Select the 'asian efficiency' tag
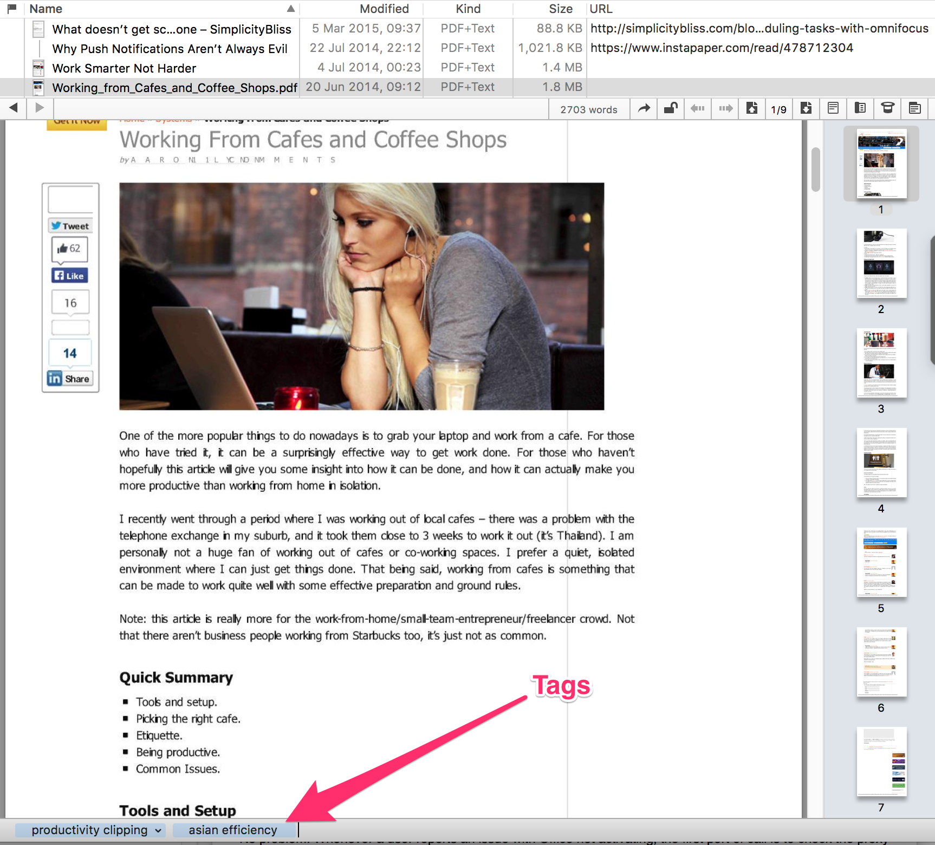 (233, 830)
